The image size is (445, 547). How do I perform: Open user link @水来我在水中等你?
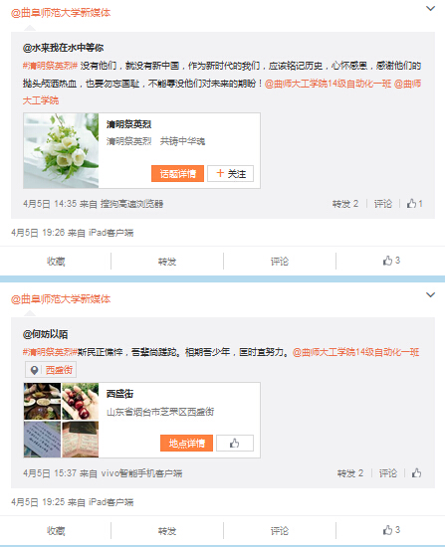point(64,48)
